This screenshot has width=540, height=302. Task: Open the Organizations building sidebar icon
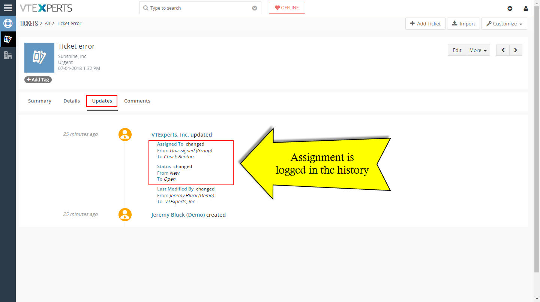(8, 55)
